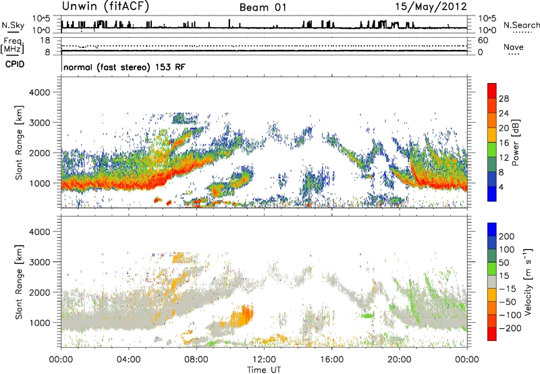Click the 3000 tick in velocity panel
This screenshot has width=540, height=374.
pos(40,262)
